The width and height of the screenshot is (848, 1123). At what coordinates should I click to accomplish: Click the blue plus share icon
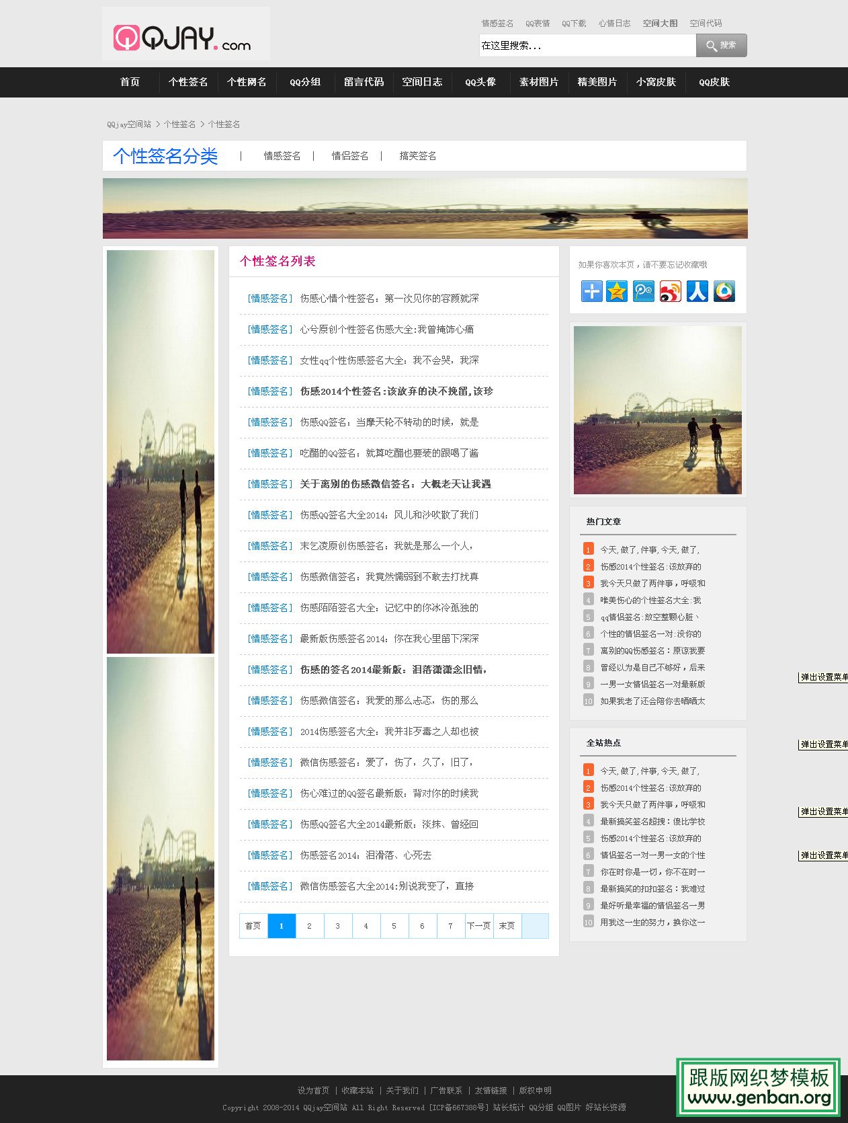(x=591, y=291)
